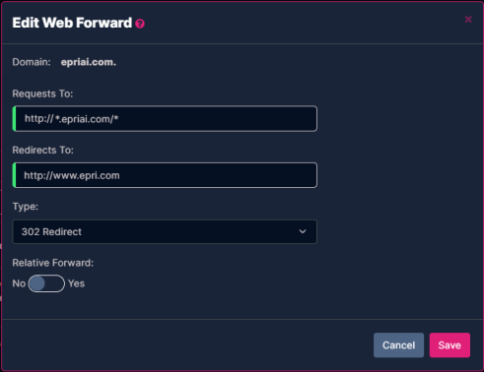Click green validation bar on Redirects To field
Viewport: 484px width, 373px height.
coord(14,175)
